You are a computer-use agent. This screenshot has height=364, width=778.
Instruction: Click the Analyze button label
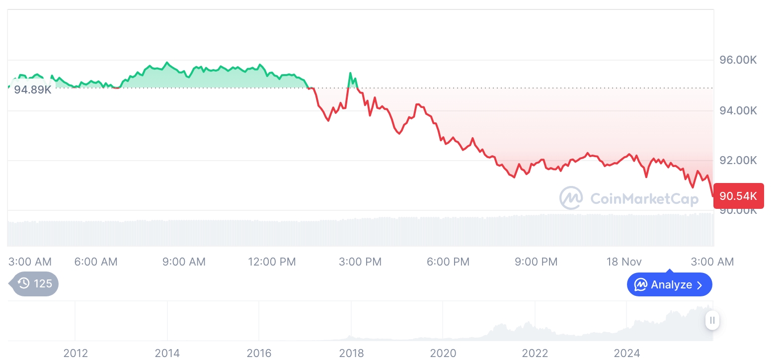coord(671,285)
